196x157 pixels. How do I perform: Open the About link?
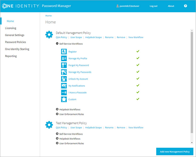(x=171, y=6)
